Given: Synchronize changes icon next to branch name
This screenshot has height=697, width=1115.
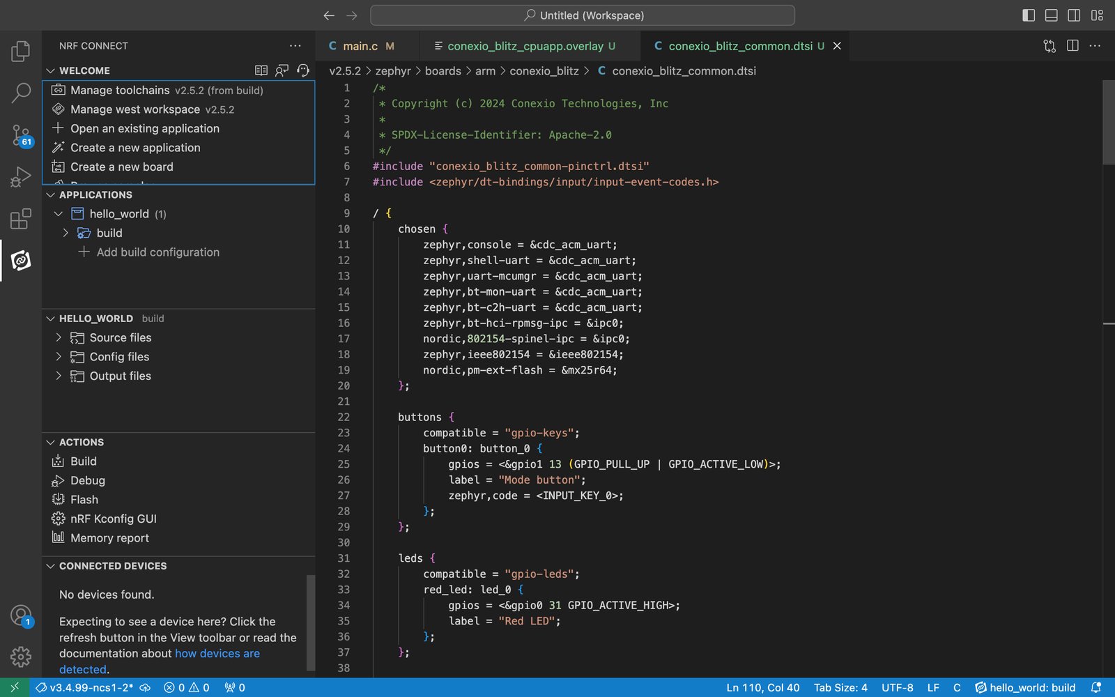Looking at the screenshot, I should tap(145, 687).
